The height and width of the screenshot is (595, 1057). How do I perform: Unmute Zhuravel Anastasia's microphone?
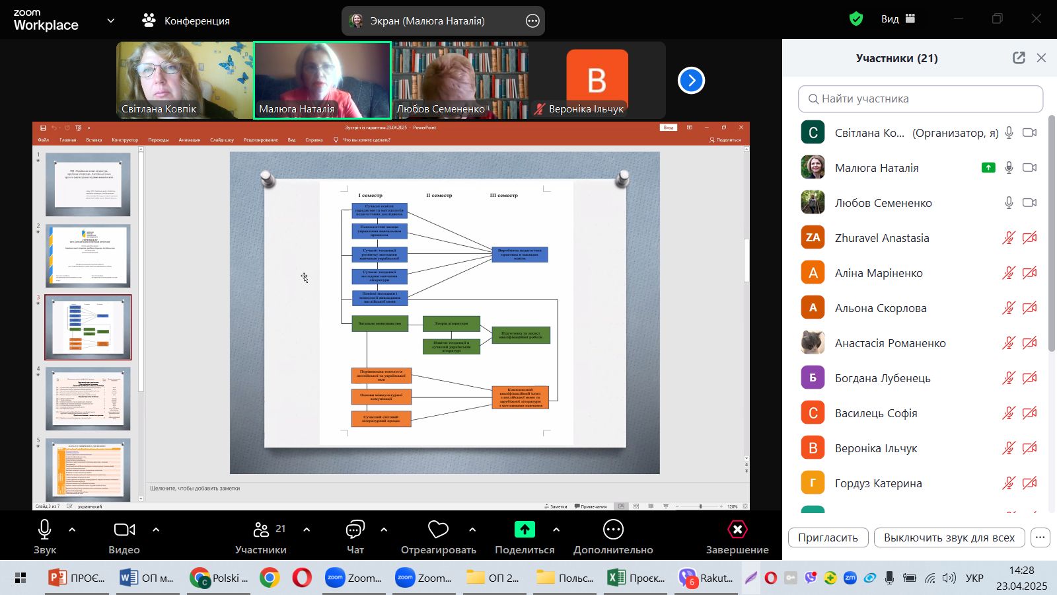[x=1008, y=238]
